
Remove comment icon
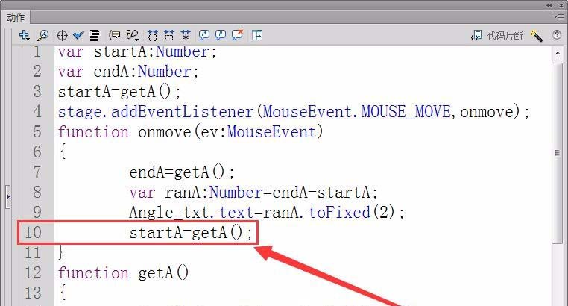click(x=237, y=35)
